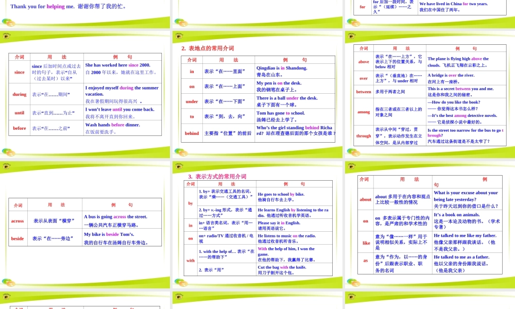Open the slide titled 2. 表地点的常用介词
The height and width of the screenshot is (309, 515).
pos(257,94)
